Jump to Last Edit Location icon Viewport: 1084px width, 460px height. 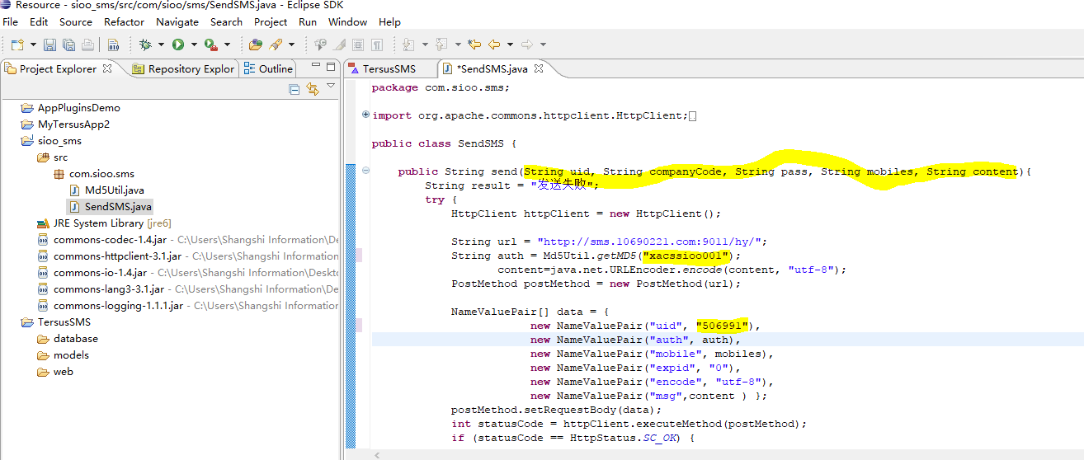tap(474, 45)
